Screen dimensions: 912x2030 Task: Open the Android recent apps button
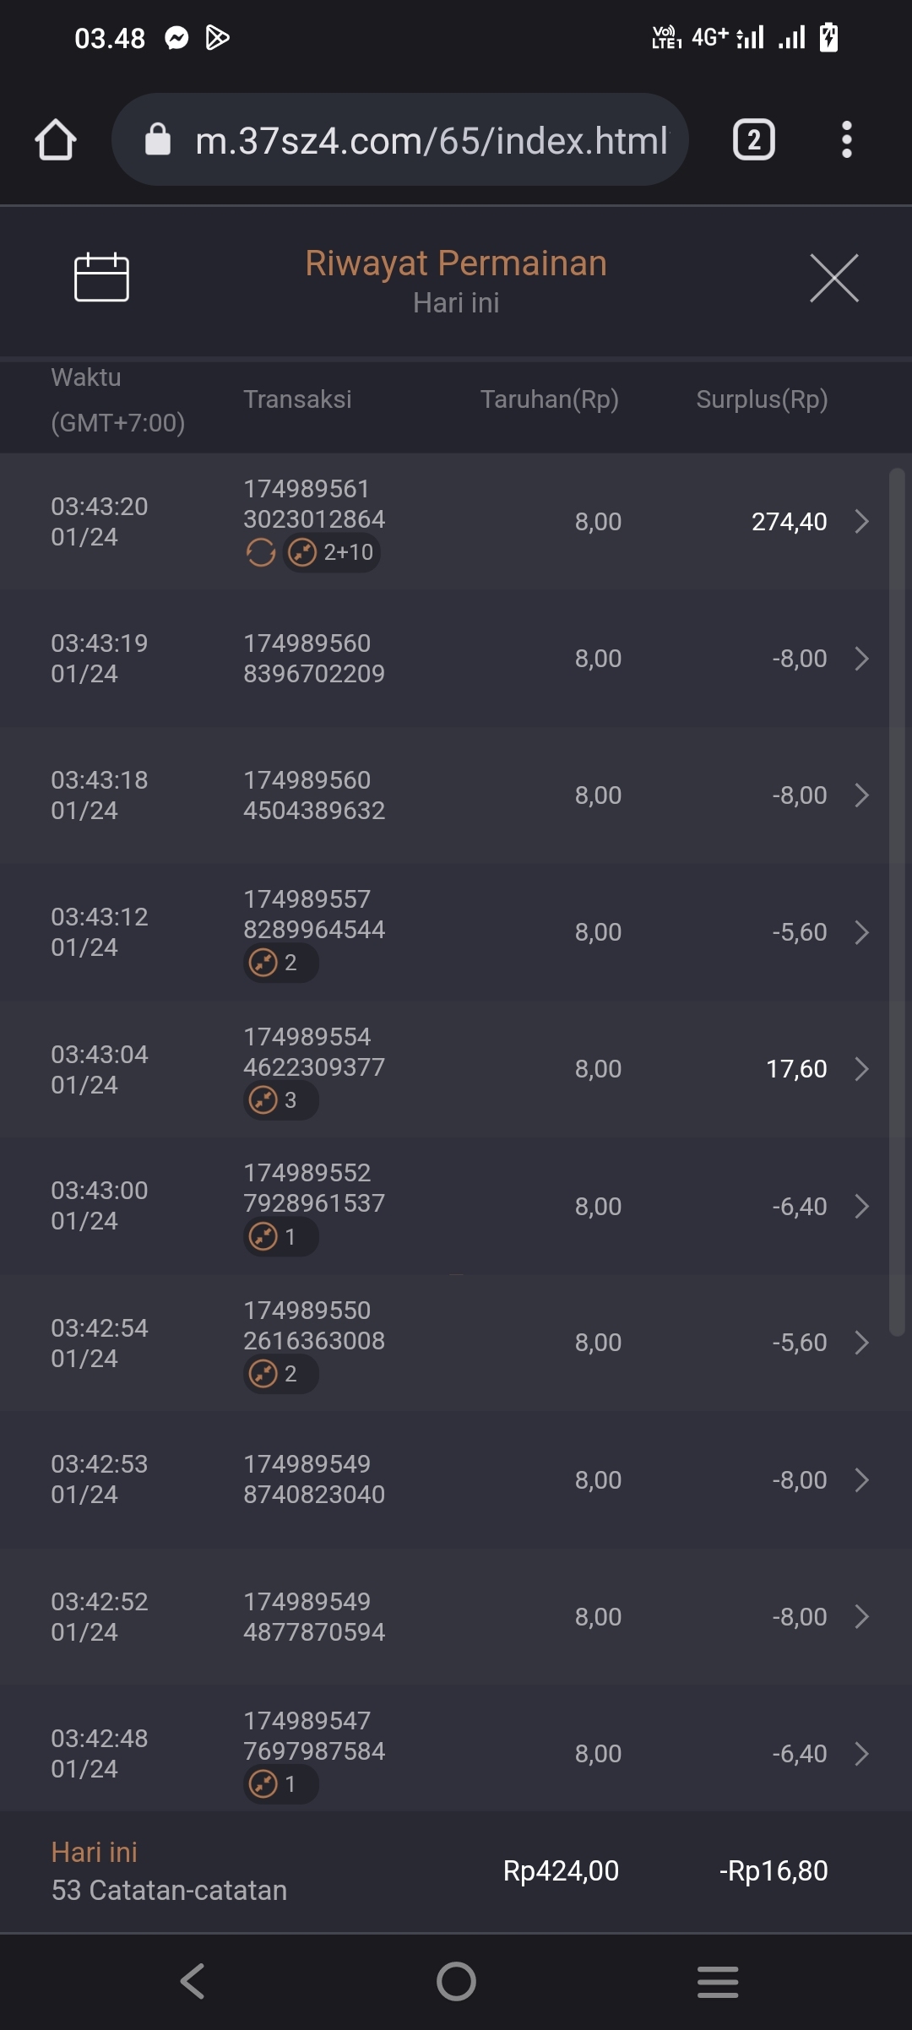[718, 1981]
